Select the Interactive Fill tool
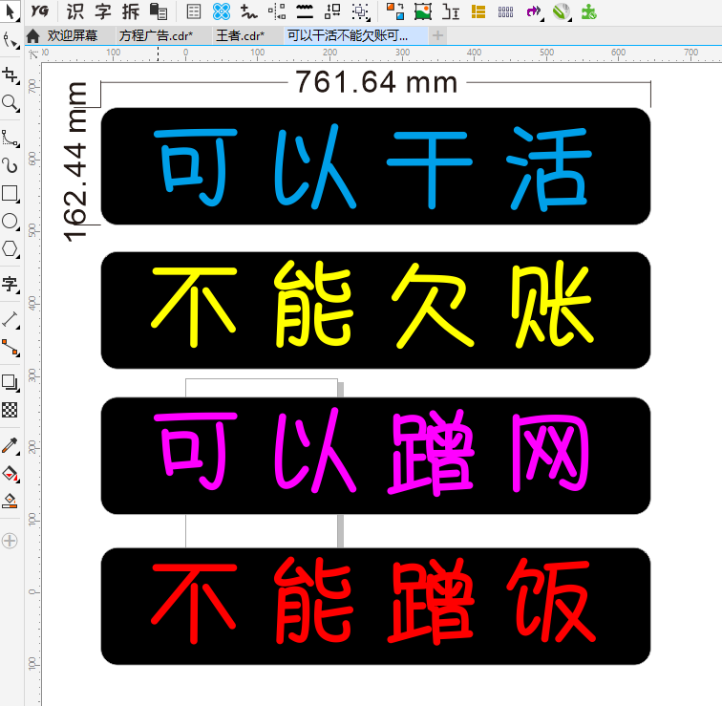Viewport: 722px width, 706px height. [x=11, y=473]
